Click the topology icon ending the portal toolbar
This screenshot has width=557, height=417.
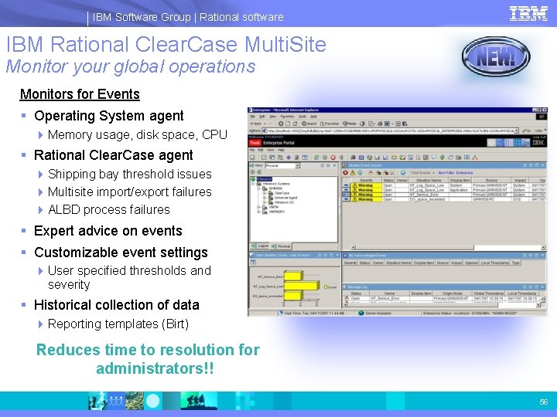click(475, 158)
